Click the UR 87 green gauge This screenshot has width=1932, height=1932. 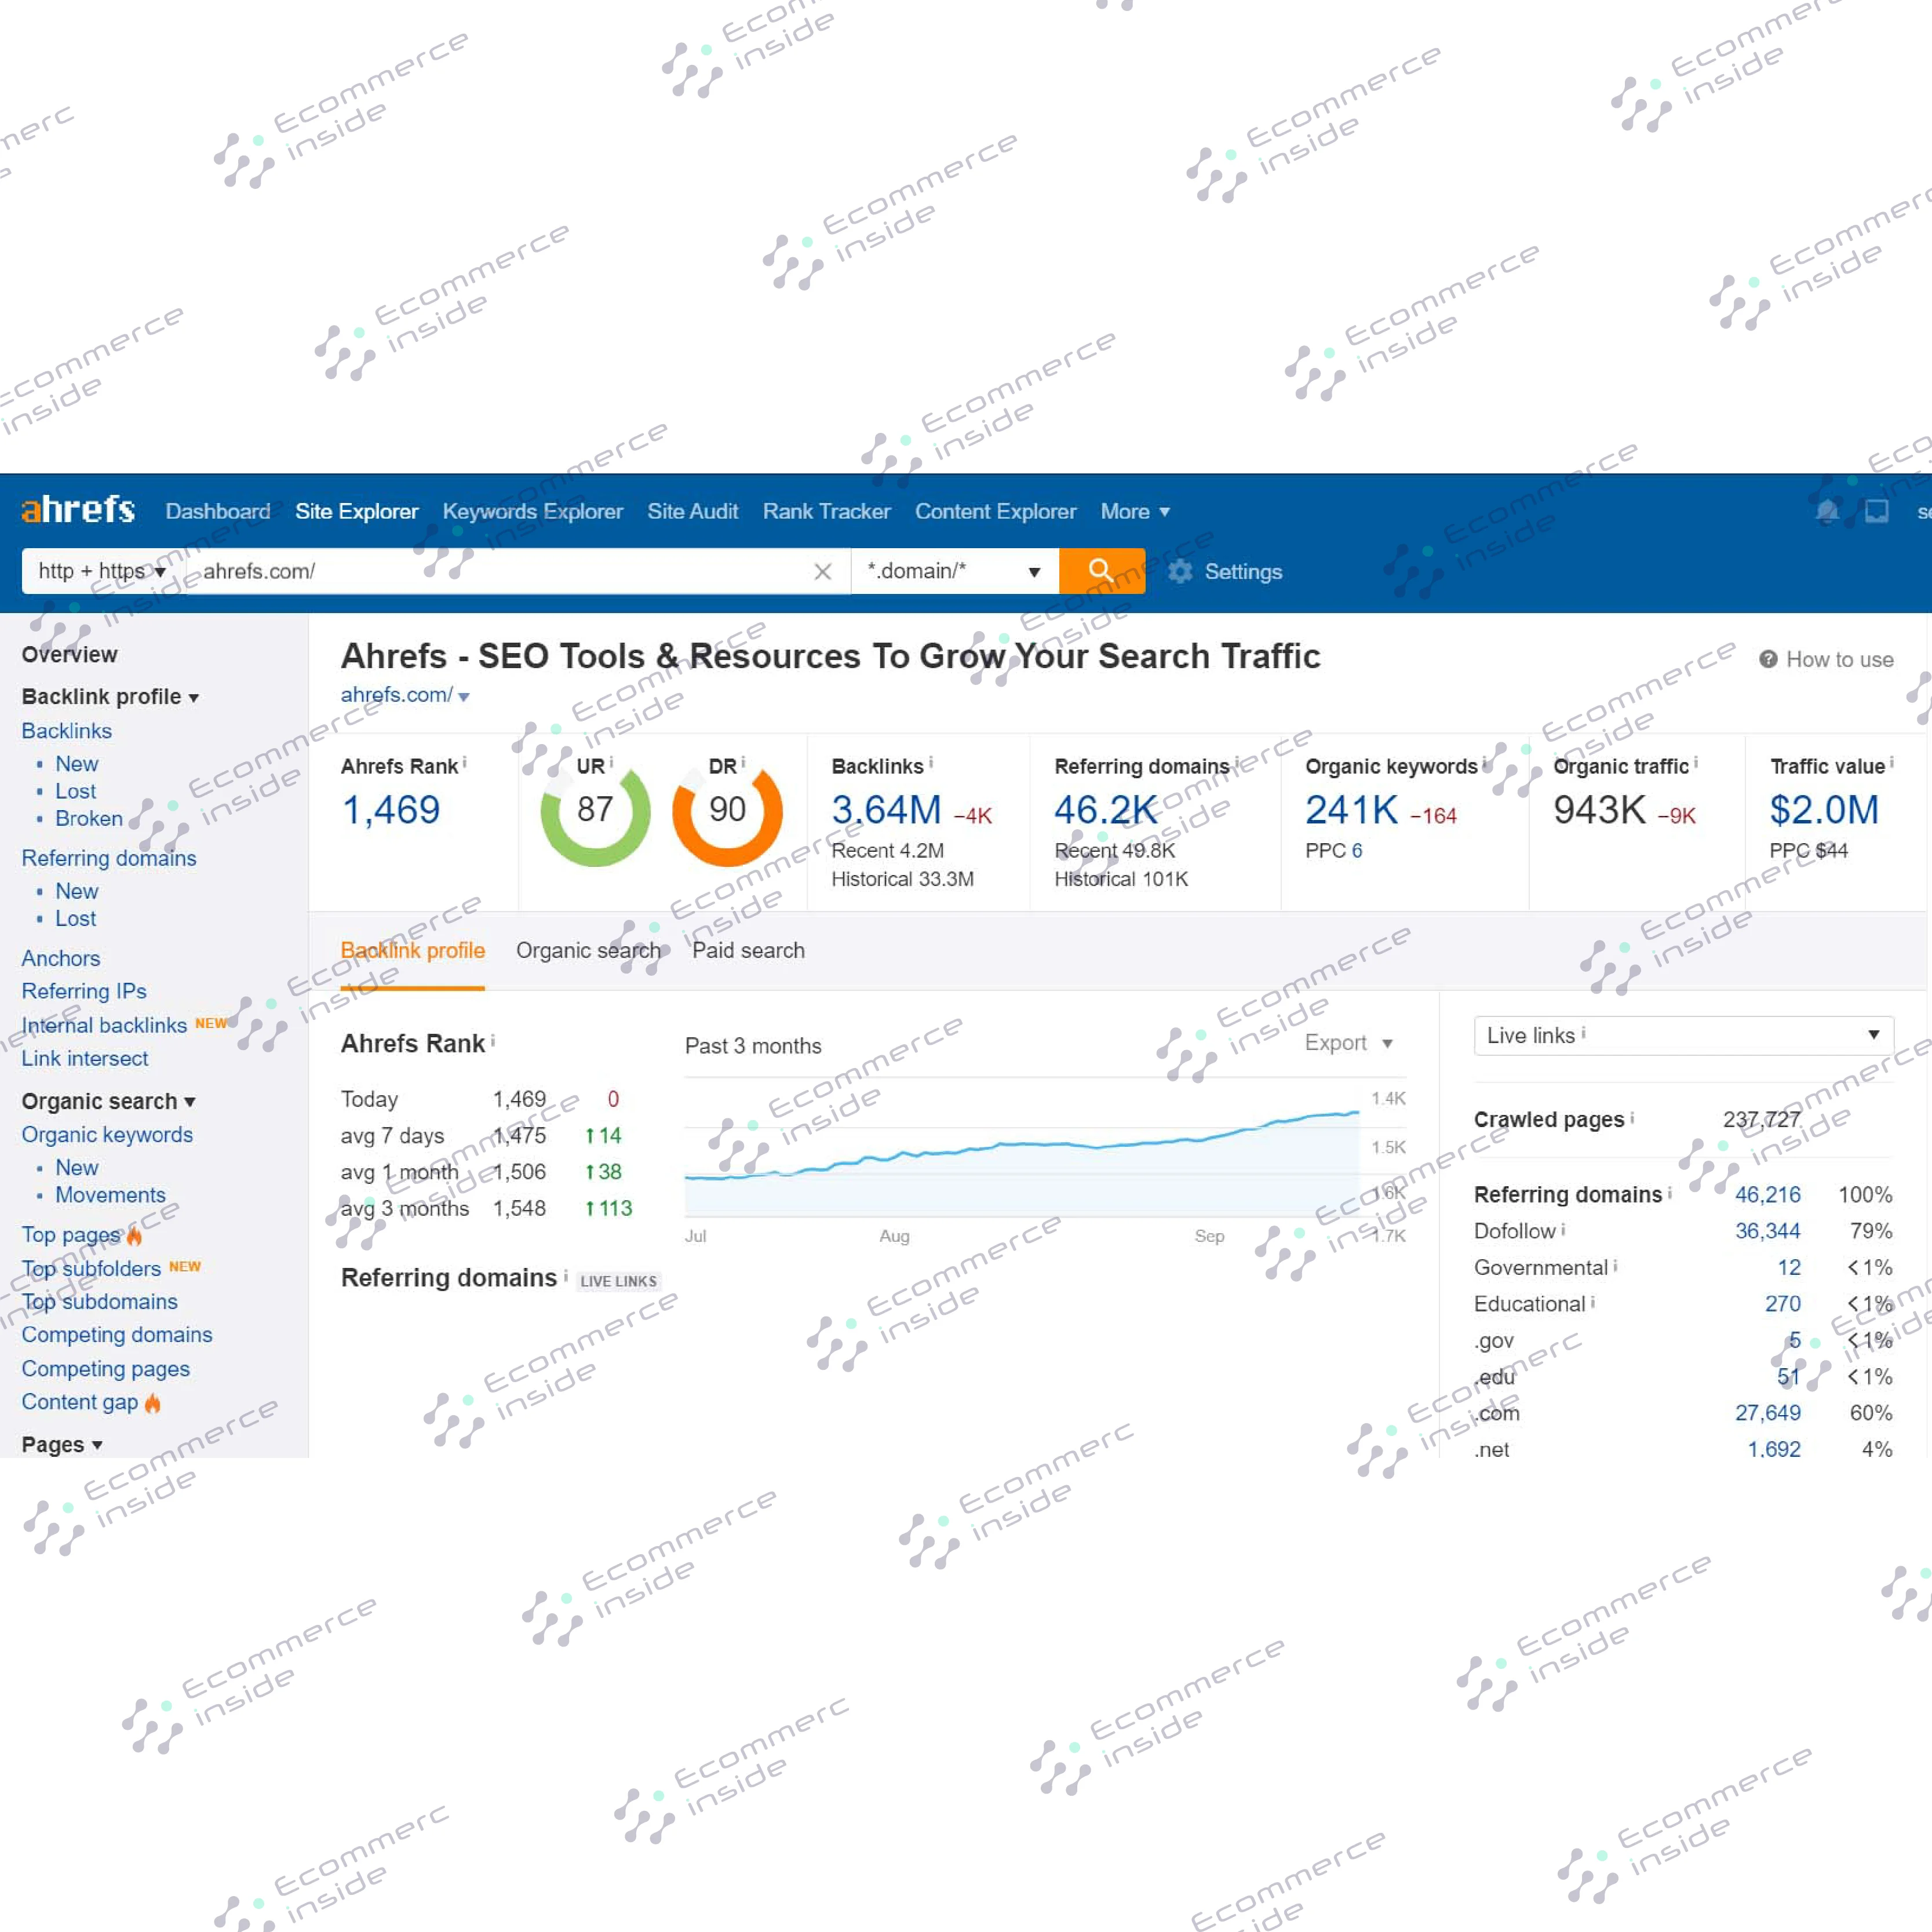[595, 812]
